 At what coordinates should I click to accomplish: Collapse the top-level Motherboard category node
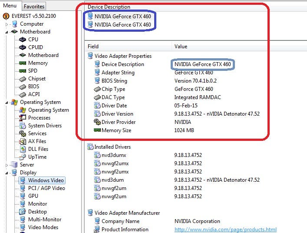point(7,32)
